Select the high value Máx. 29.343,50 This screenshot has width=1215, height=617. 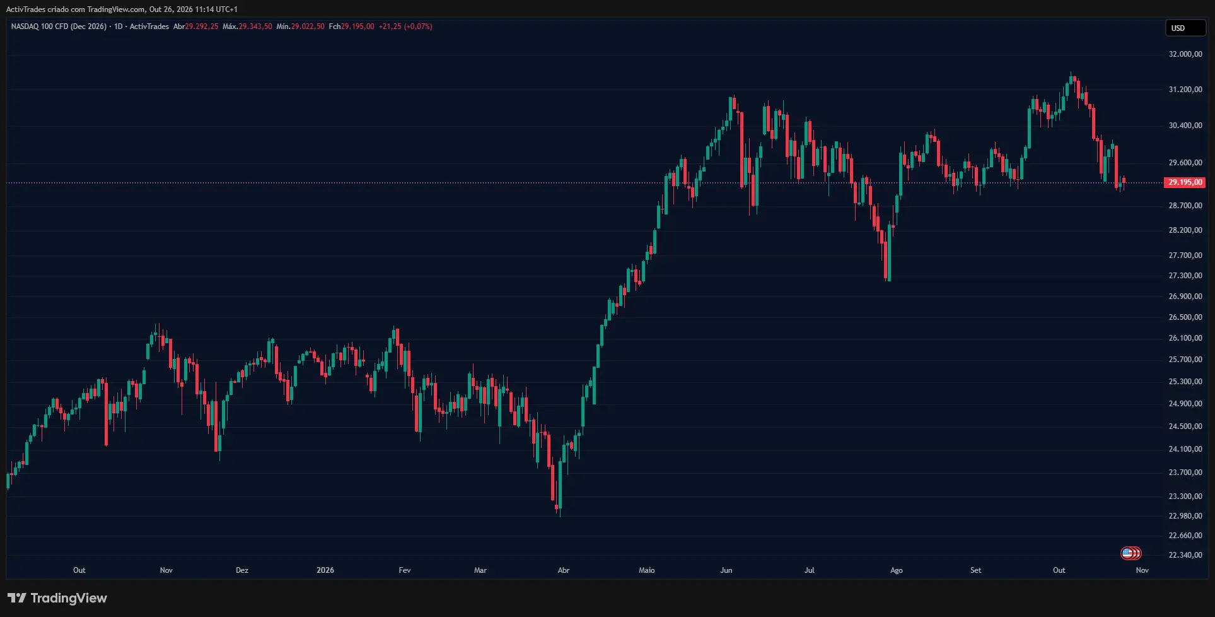[247, 26]
